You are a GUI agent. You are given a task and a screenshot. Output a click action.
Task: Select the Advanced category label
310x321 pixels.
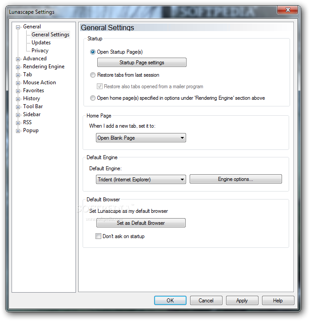(35, 59)
